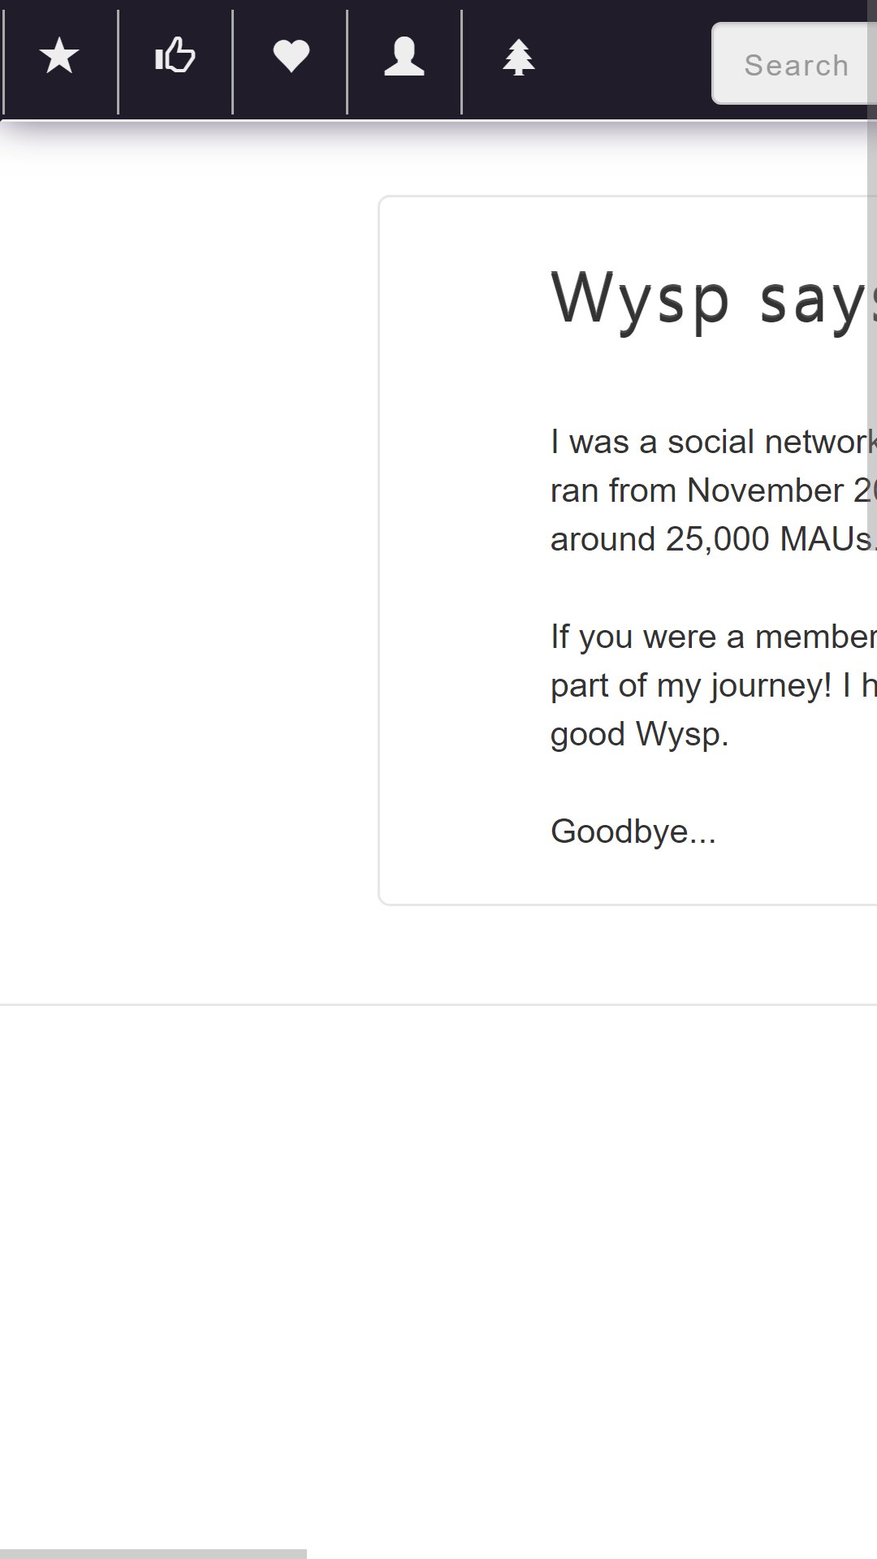Click the thumbs-up likes icon
This screenshot has height=1559, width=877.
(x=175, y=58)
